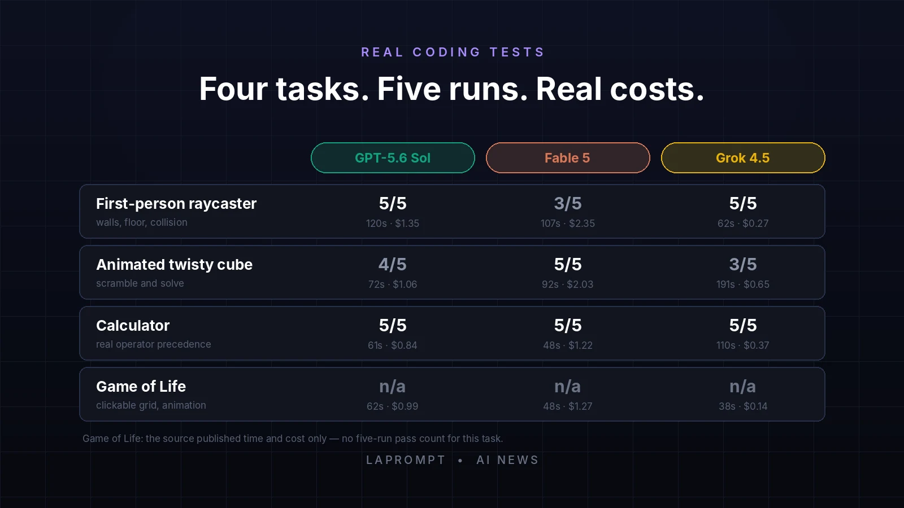Screen dimensions: 904x508
Task: Click the Calculator row title
Action: click(133, 326)
